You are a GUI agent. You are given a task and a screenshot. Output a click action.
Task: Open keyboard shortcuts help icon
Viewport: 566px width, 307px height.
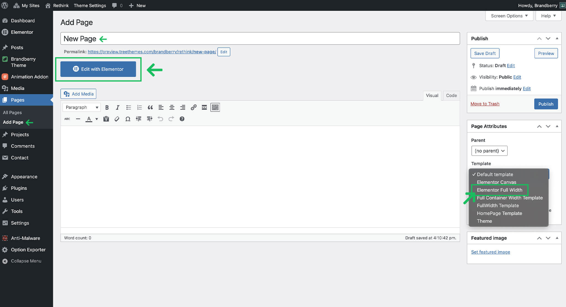click(x=182, y=119)
